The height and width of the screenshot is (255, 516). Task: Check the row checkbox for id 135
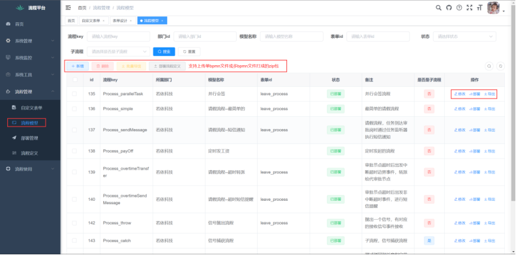coord(75,94)
